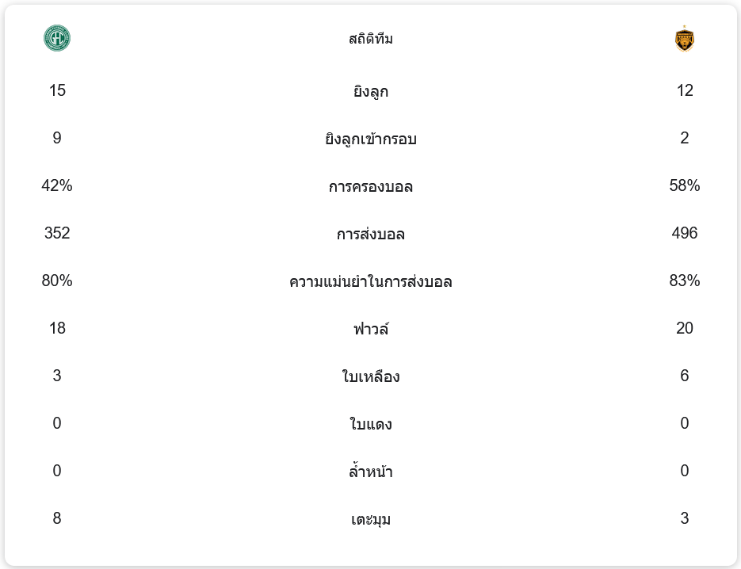Click the ฟาวล์ stat label
741x569 pixels.
(371, 329)
